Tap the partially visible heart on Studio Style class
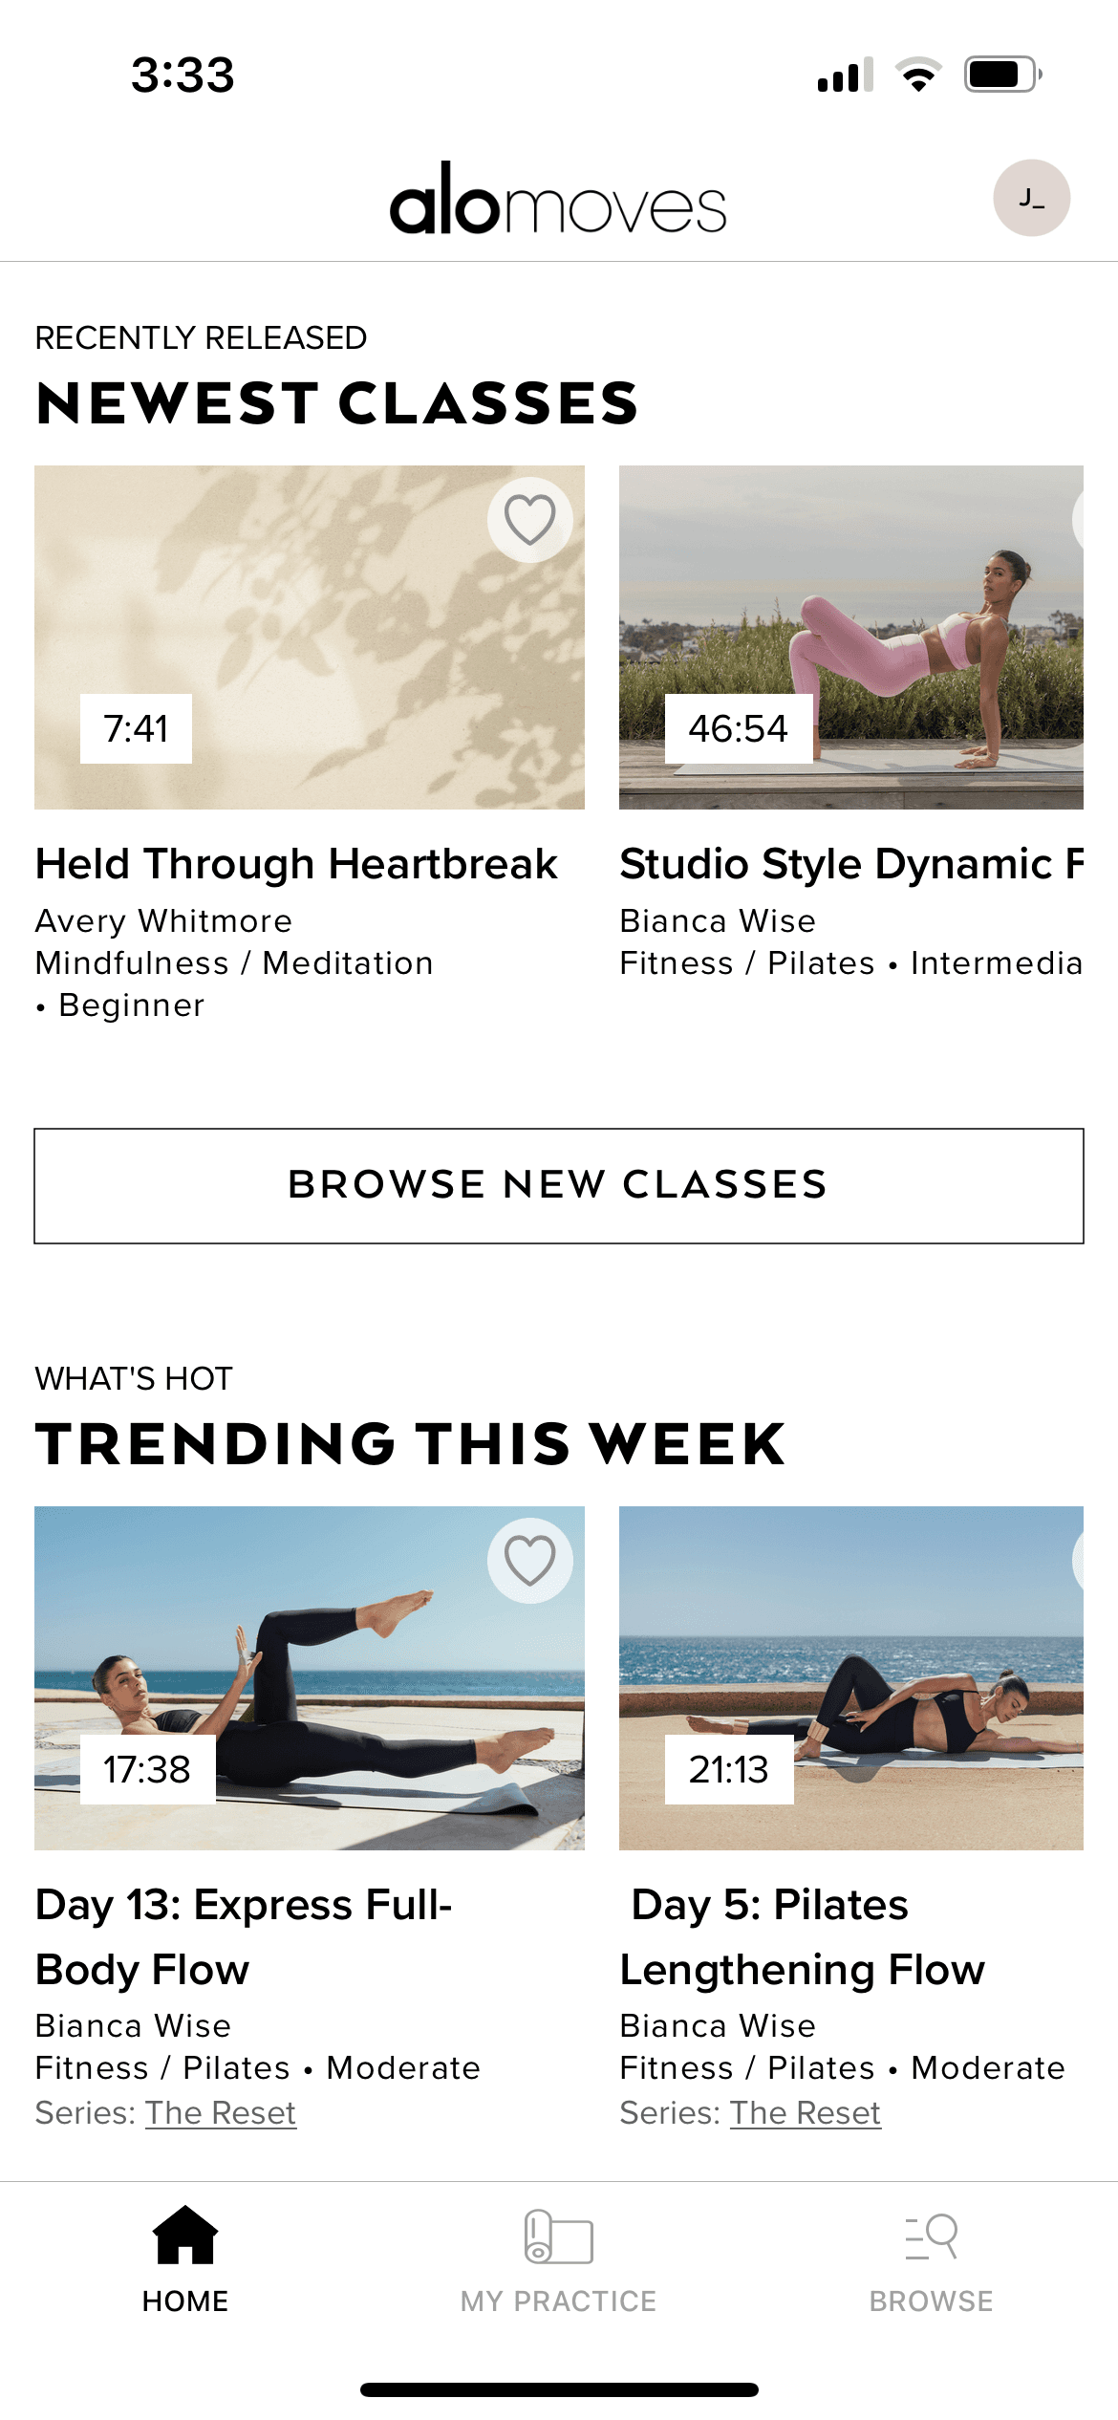 (x=1078, y=520)
